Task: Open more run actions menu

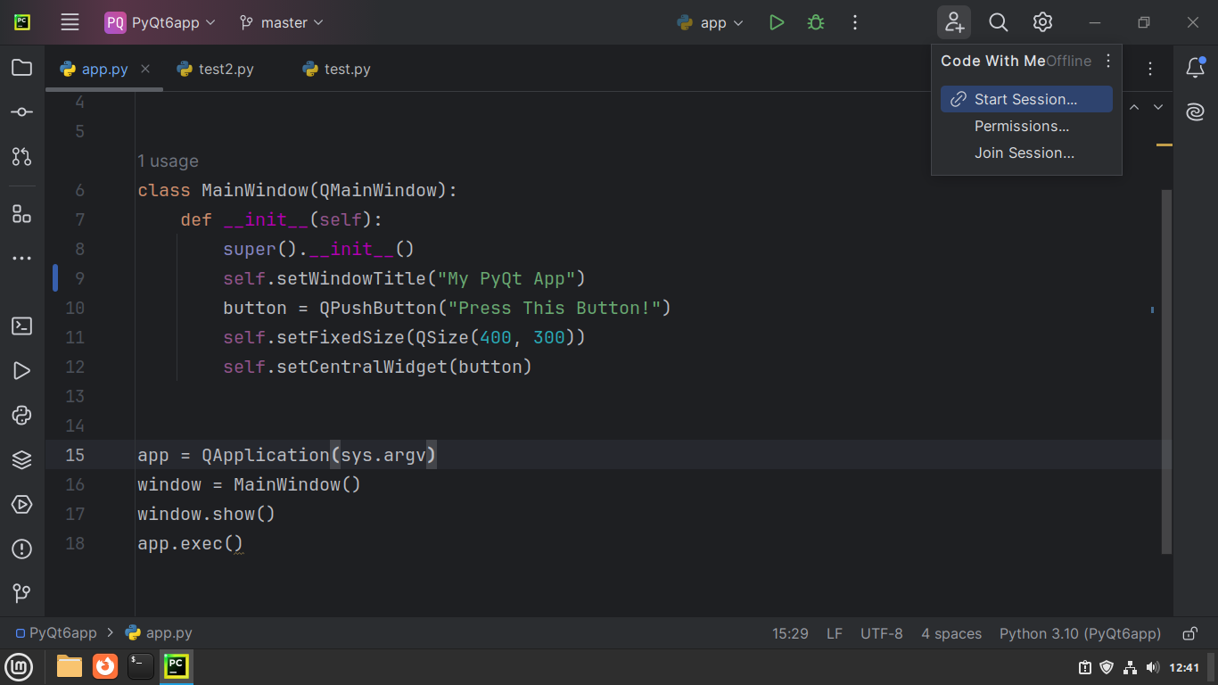Action: tap(855, 22)
